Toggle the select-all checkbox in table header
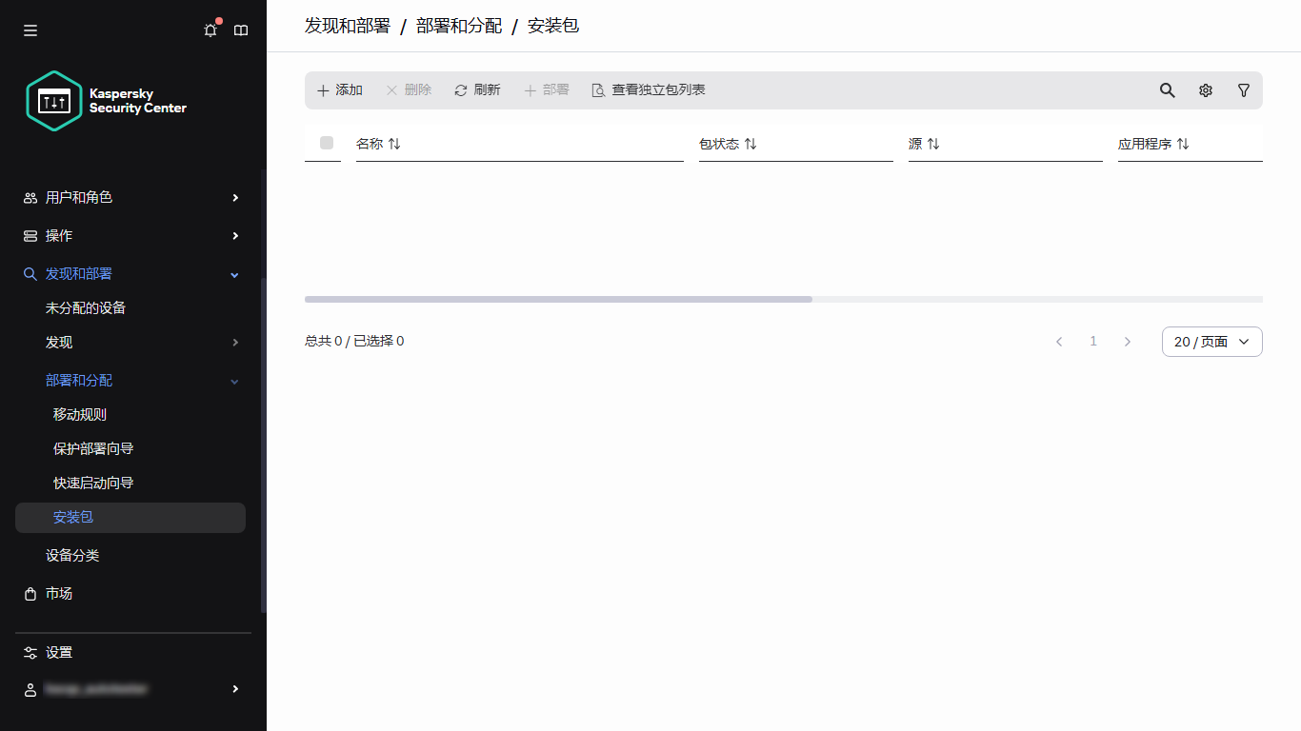 pyautogui.click(x=327, y=143)
